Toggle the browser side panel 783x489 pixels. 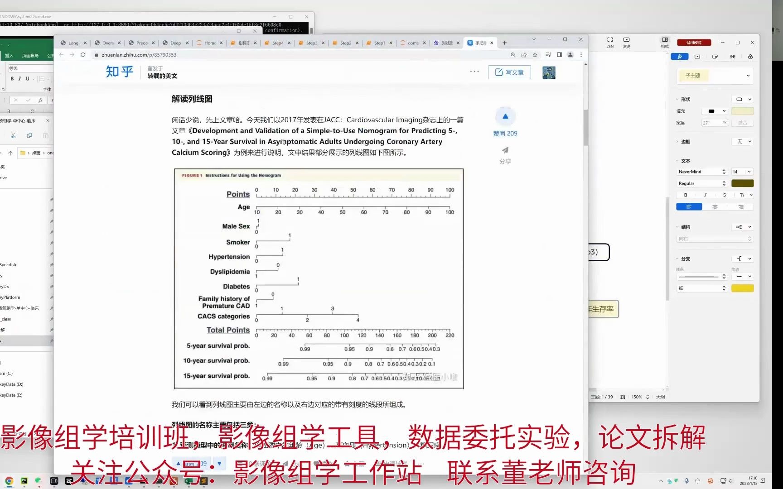[x=559, y=55]
